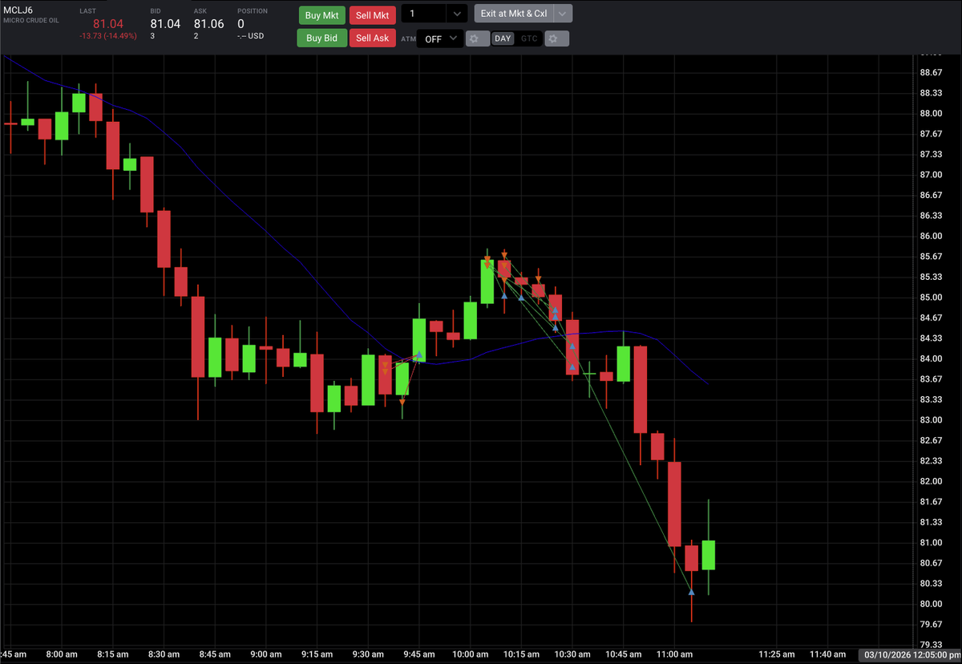The width and height of the screenshot is (962, 664).
Task: Click the order quantity field showing 1
Action: click(423, 14)
